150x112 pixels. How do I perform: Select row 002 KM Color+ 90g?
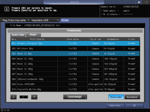pos(75,48)
